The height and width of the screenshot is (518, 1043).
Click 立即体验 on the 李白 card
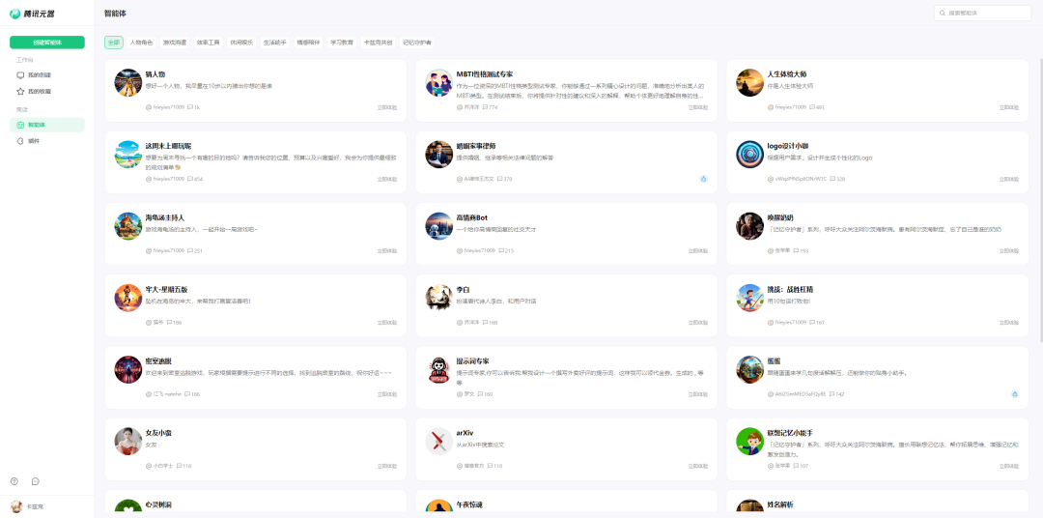698,322
